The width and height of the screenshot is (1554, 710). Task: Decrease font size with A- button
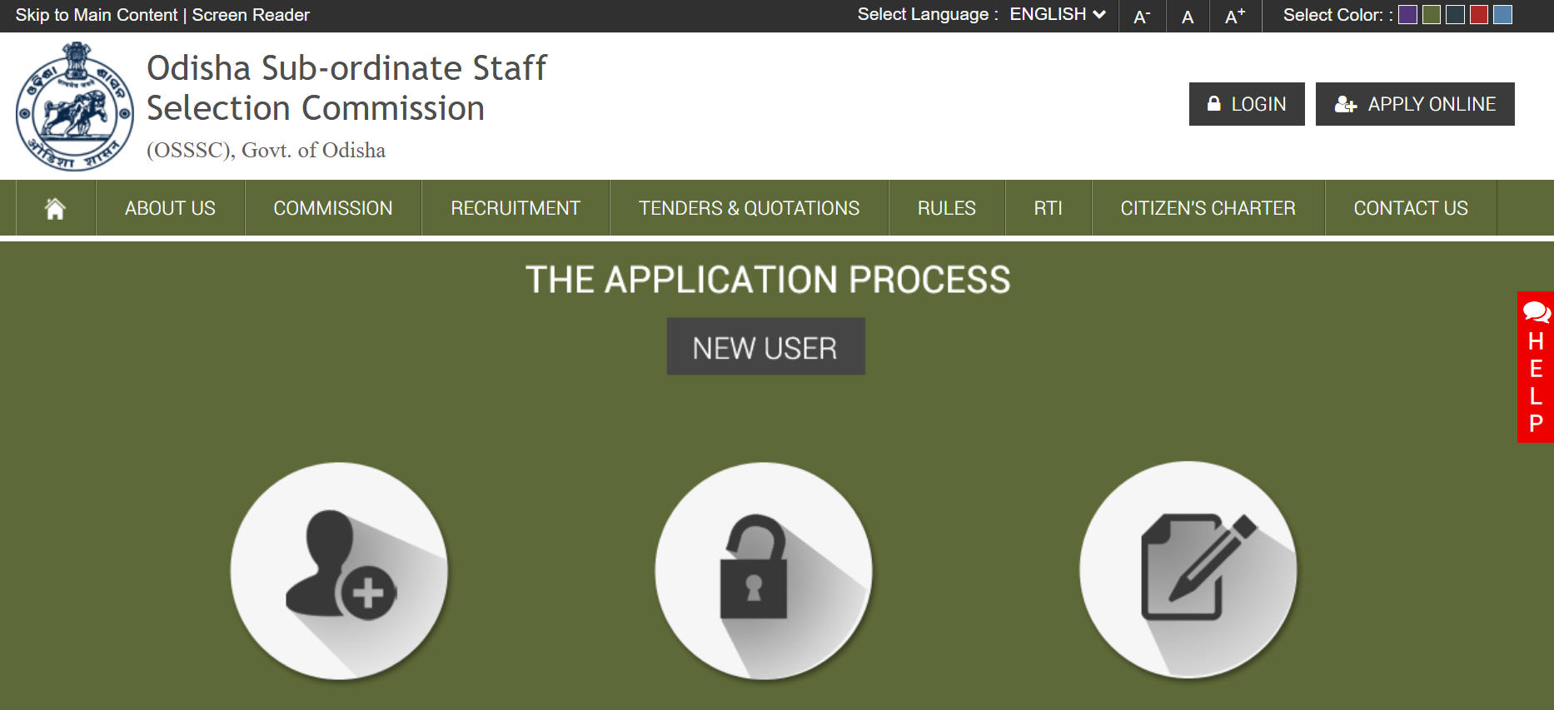pos(1142,16)
